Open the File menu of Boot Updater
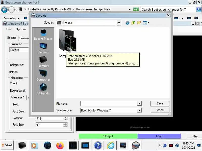The image size is (202, 151). point(9,29)
